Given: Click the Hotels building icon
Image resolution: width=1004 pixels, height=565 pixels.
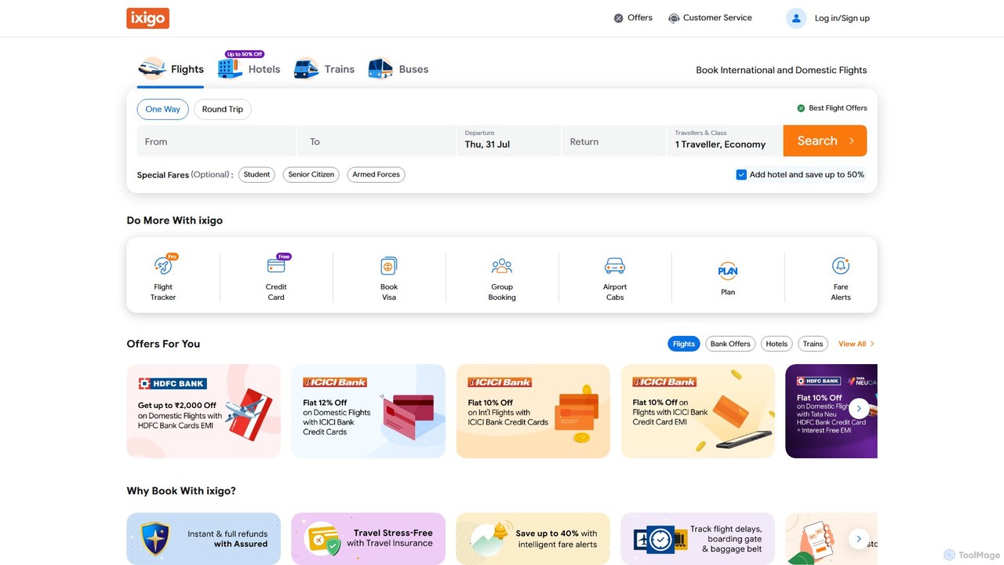Looking at the screenshot, I should [x=230, y=69].
